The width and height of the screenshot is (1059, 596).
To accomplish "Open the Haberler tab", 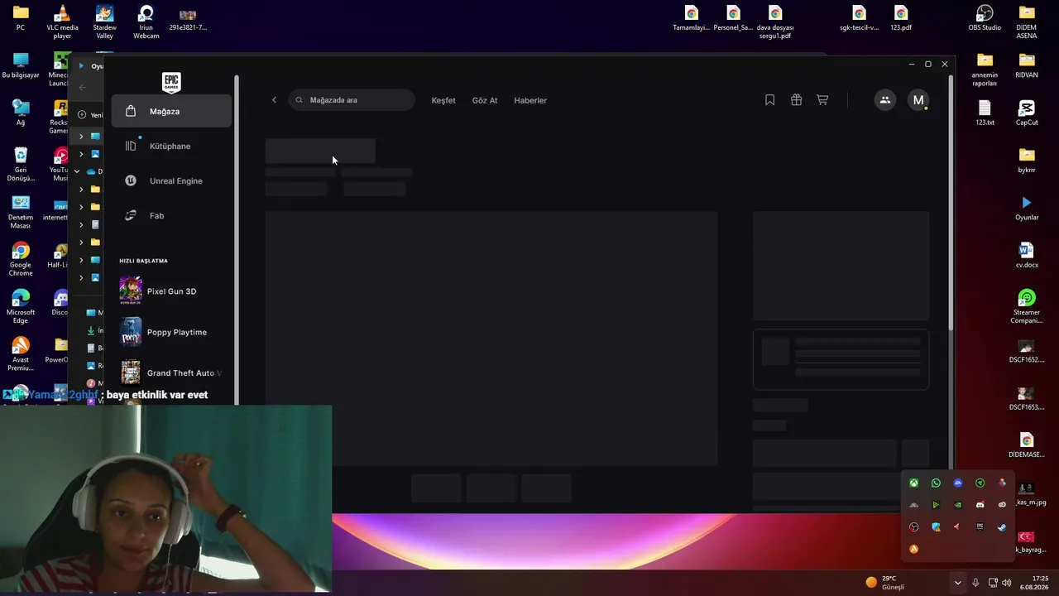I will point(530,100).
